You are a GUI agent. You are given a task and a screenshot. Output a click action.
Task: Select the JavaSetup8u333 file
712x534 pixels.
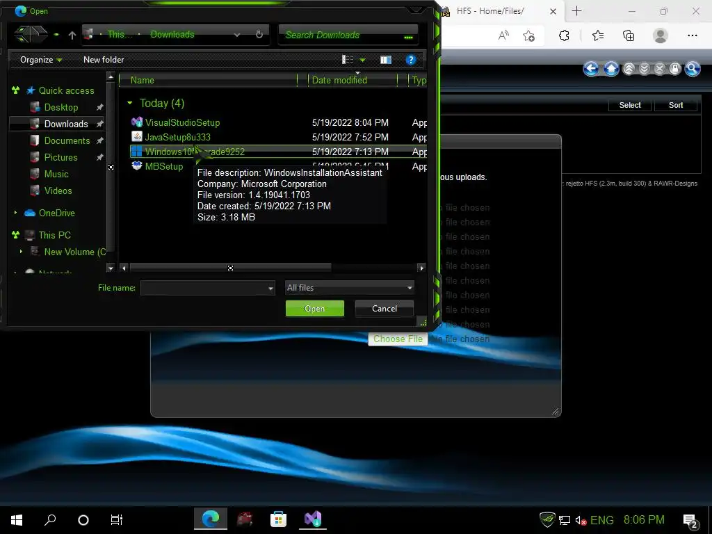(x=177, y=137)
